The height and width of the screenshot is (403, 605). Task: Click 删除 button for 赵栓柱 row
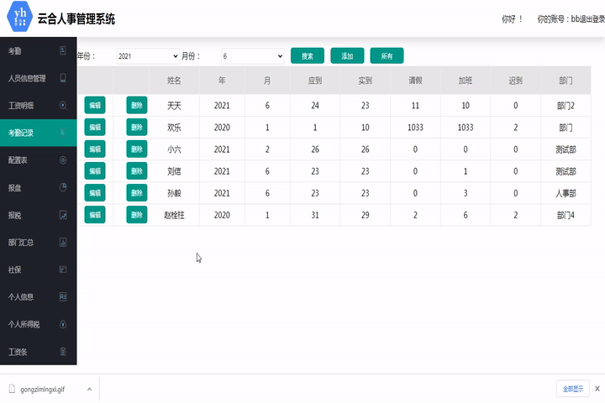[137, 214]
